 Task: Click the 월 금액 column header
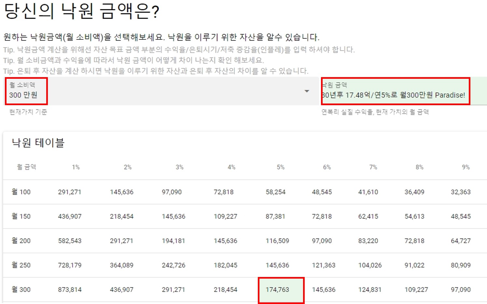click(x=26, y=167)
